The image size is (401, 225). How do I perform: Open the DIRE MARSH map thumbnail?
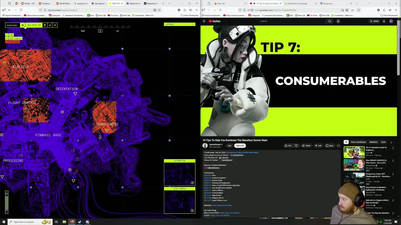[x=180, y=200]
